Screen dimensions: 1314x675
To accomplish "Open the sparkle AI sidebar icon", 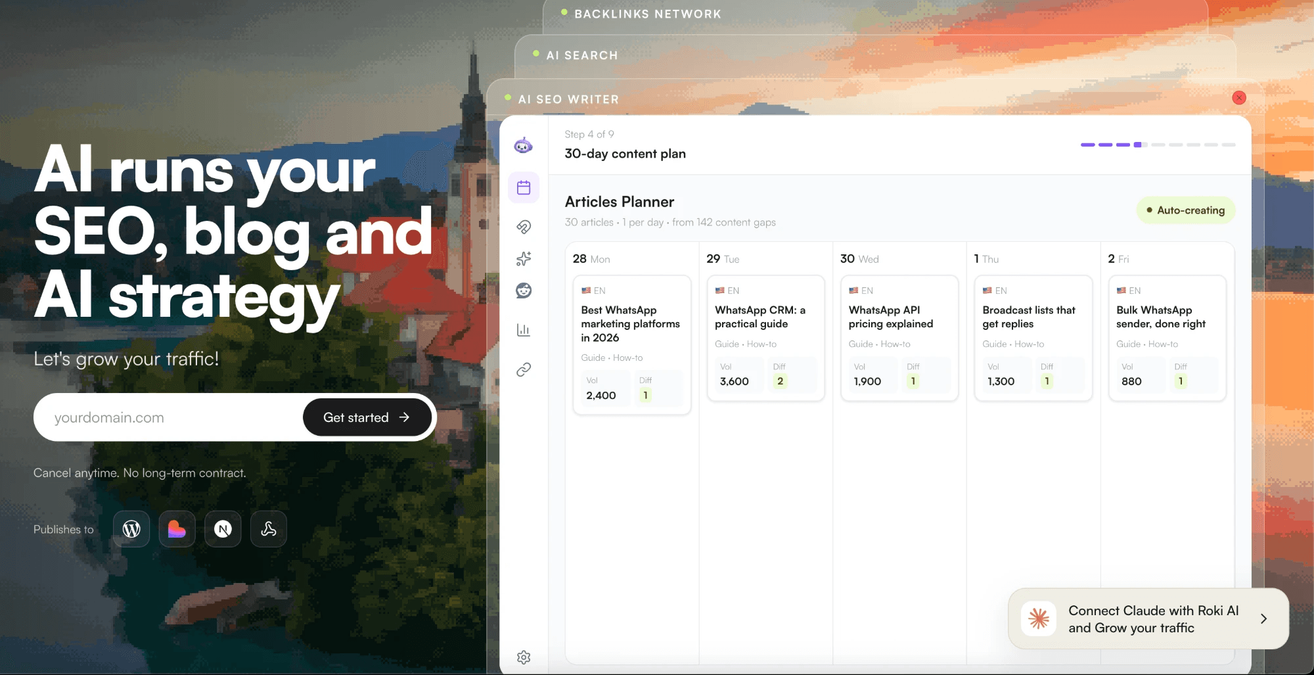I will pyautogui.click(x=524, y=258).
